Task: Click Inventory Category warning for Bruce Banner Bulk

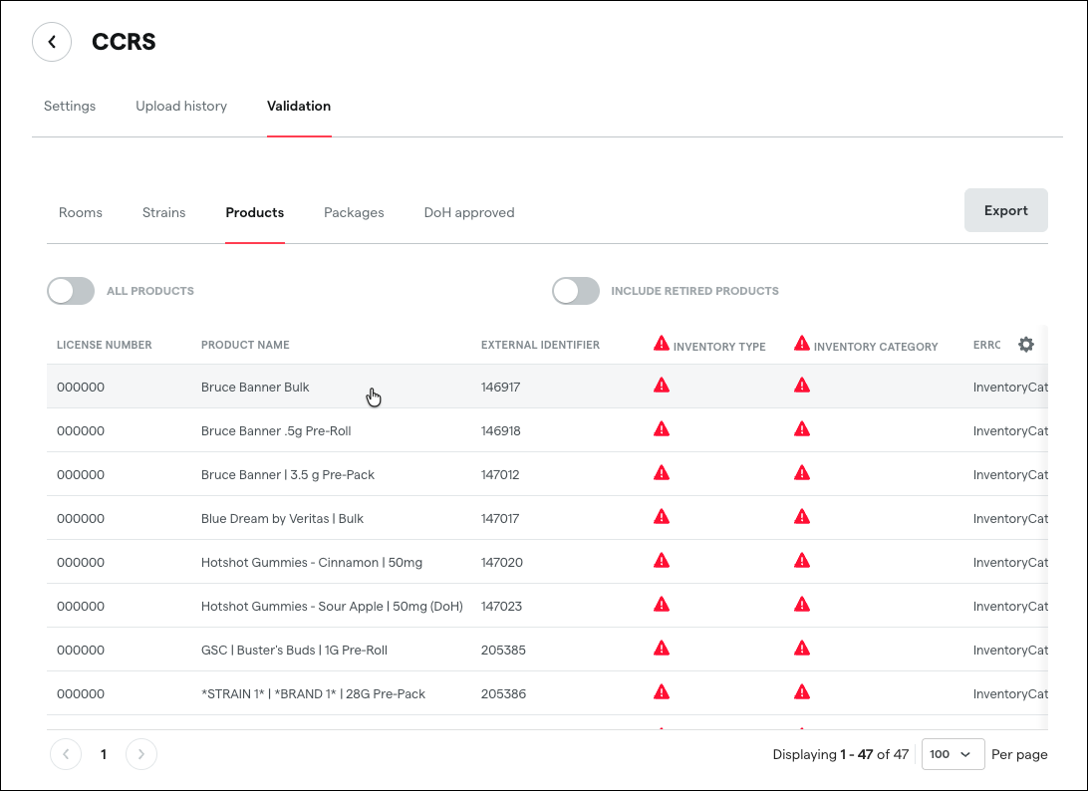Action: pos(802,386)
